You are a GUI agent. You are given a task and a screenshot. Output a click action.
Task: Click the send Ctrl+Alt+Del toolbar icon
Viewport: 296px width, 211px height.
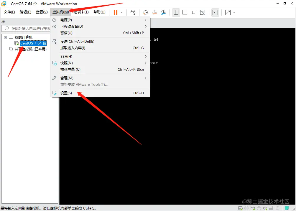tap(133, 12)
